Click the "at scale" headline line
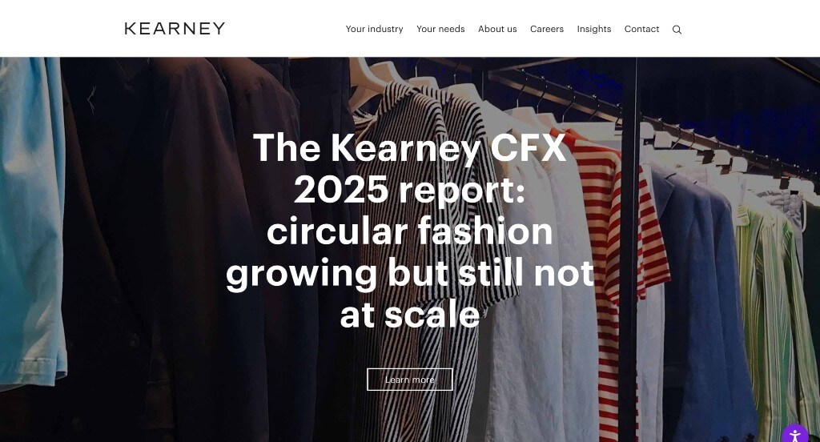This screenshot has height=442, width=820. click(410, 315)
